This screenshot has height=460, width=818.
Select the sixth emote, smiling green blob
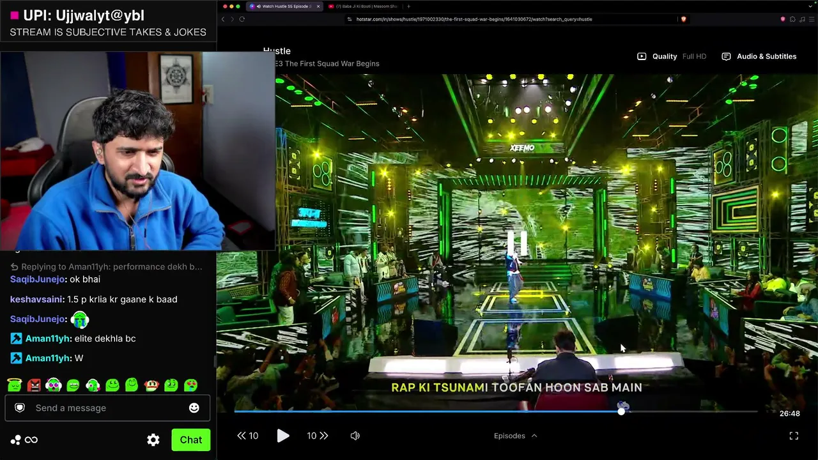pos(112,385)
